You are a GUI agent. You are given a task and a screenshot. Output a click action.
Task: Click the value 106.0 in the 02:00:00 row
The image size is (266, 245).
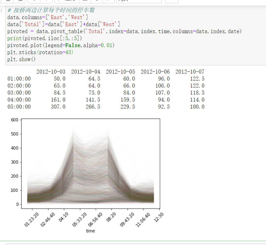(162, 86)
